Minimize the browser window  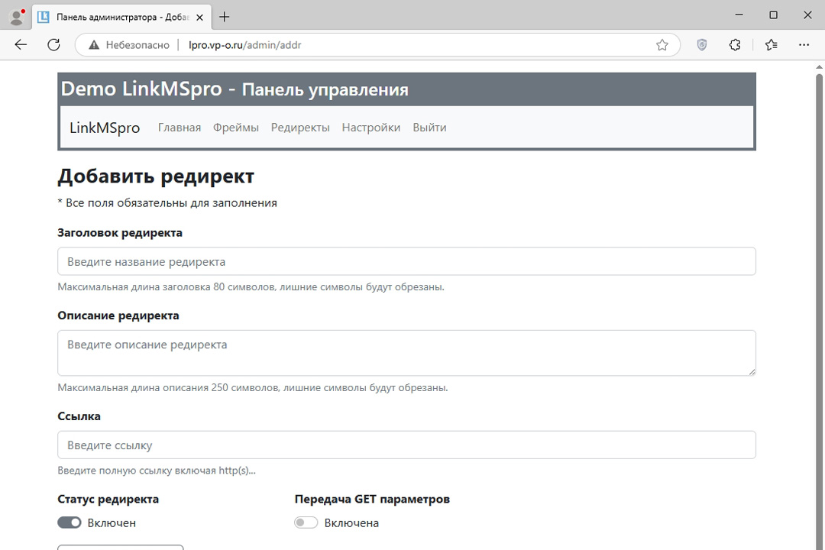(739, 15)
